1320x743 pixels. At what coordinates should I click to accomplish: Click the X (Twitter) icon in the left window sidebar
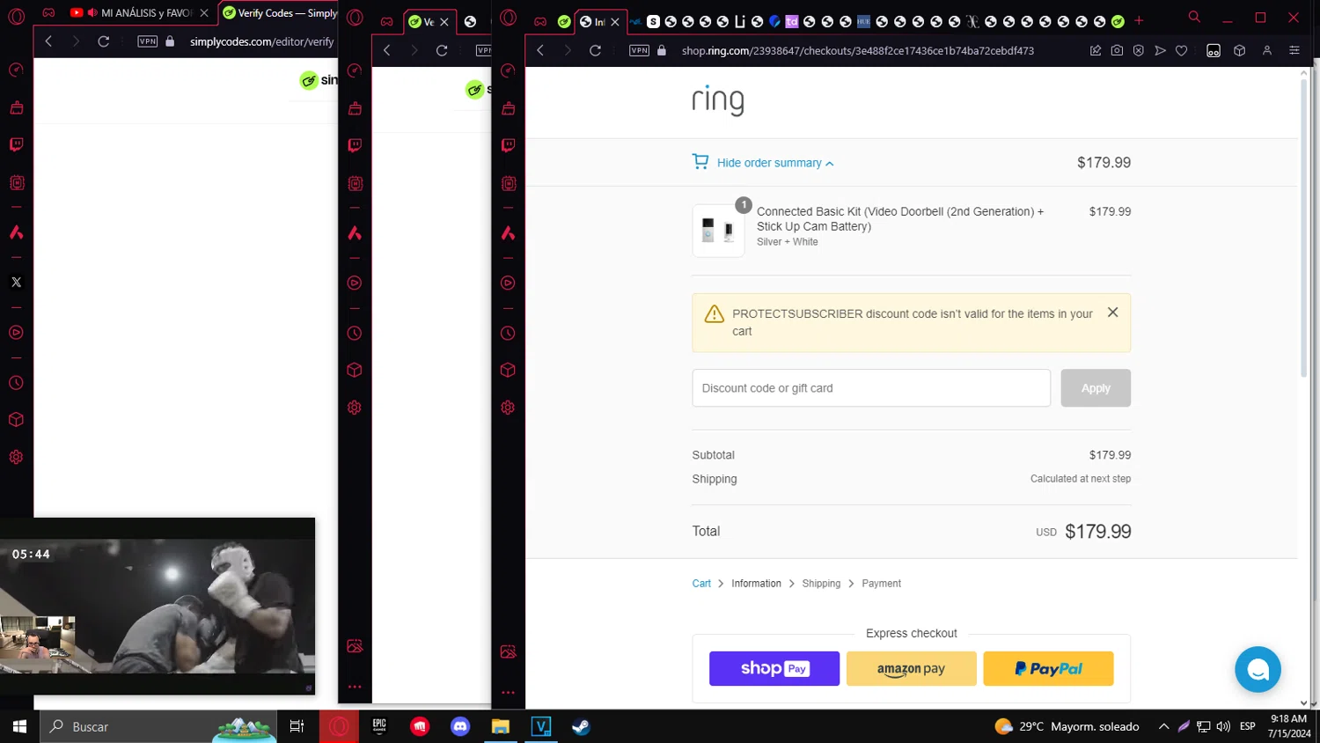click(x=16, y=283)
